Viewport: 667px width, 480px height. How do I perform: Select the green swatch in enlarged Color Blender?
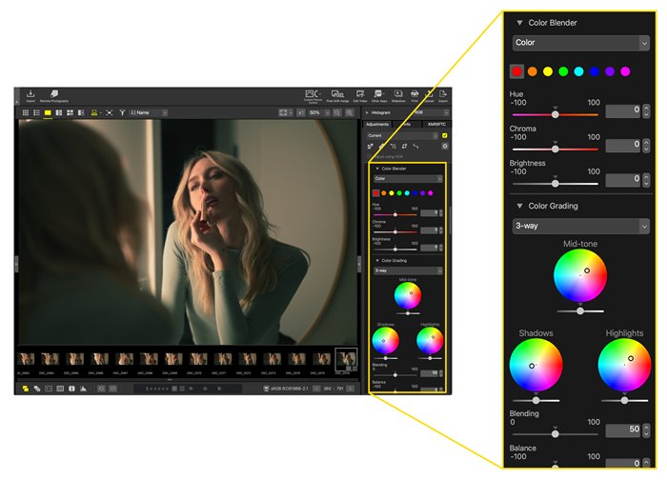click(x=563, y=71)
